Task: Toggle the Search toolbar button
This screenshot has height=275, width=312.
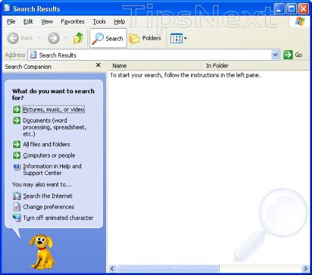Action: click(x=108, y=38)
